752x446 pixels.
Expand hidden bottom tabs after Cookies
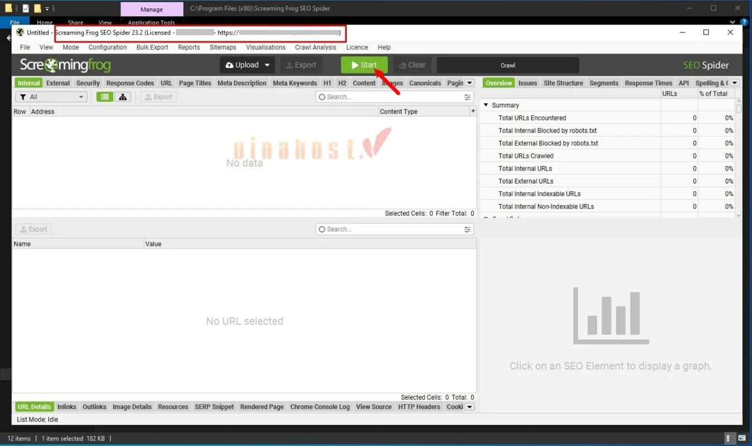click(470, 407)
